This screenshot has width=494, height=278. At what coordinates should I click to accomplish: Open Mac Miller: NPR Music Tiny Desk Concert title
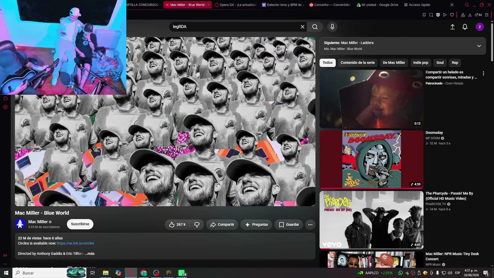[452, 256]
